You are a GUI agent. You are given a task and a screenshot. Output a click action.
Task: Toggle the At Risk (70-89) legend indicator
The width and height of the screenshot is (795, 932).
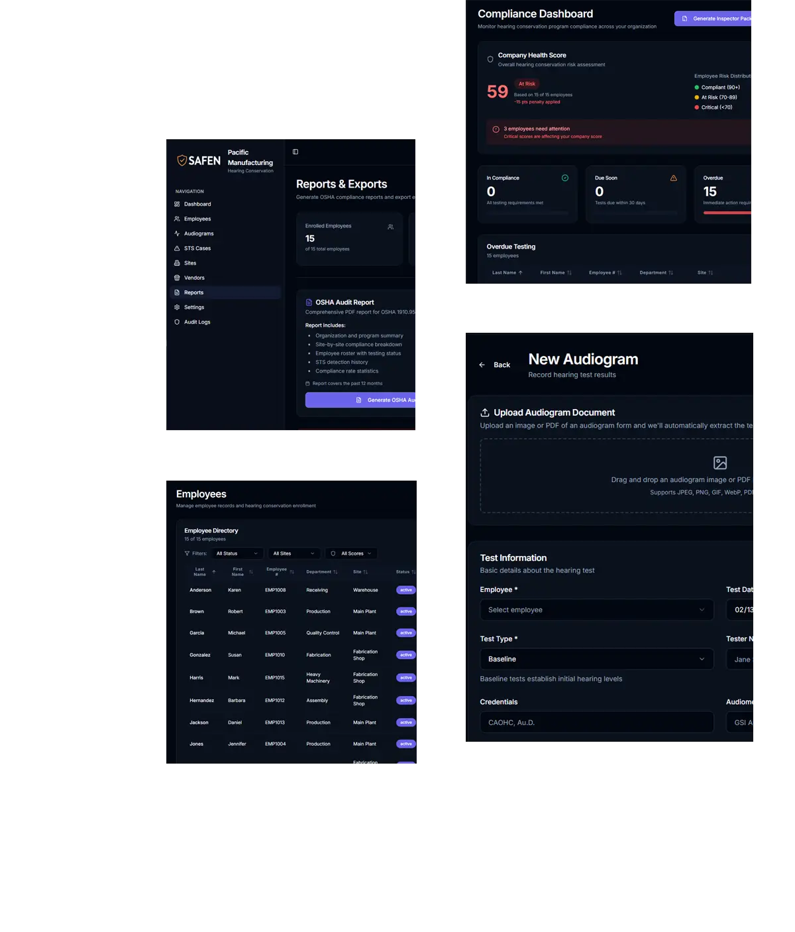(x=696, y=97)
